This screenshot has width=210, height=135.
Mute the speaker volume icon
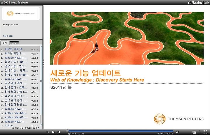[x=177, y=132]
